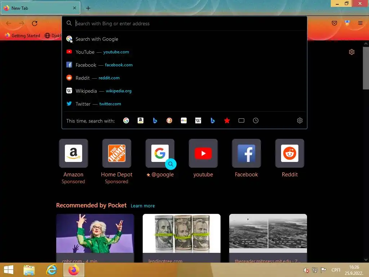Click Recommended by Pocket heading
The width and height of the screenshot is (369, 277).
coord(91,205)
